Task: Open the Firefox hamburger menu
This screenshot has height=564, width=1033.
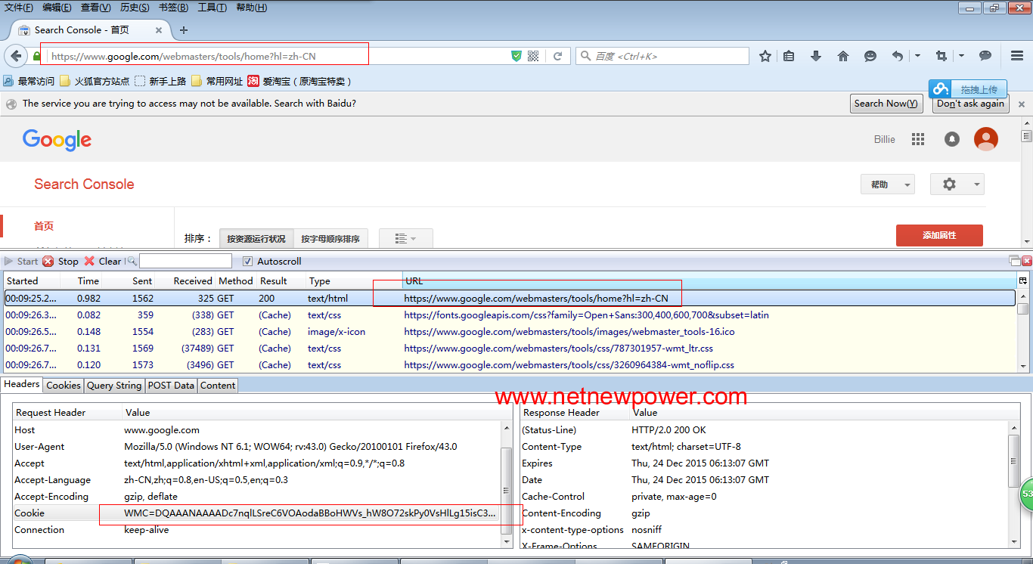Action: point(1017,56)
